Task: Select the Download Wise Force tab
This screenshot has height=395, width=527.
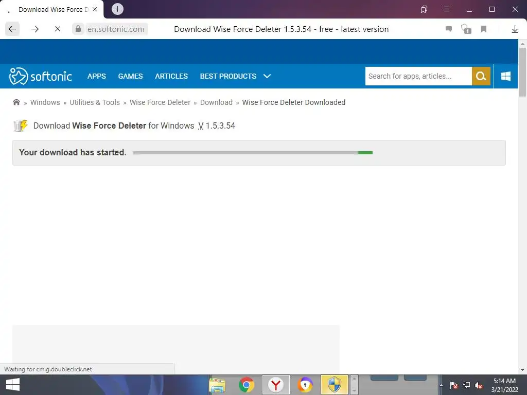Action: point(52,9)
